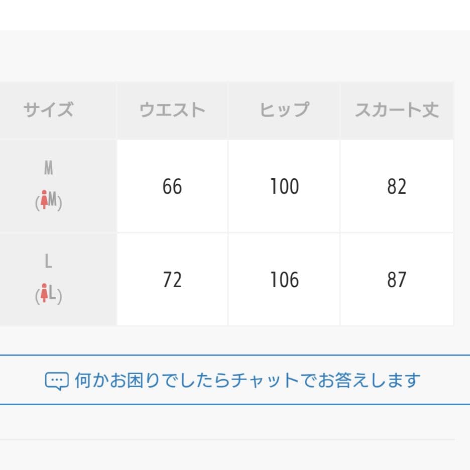The height and width of the screenshot is (470, 470).
Task: Click the red person icon beside L
Action: coord(44,293)
